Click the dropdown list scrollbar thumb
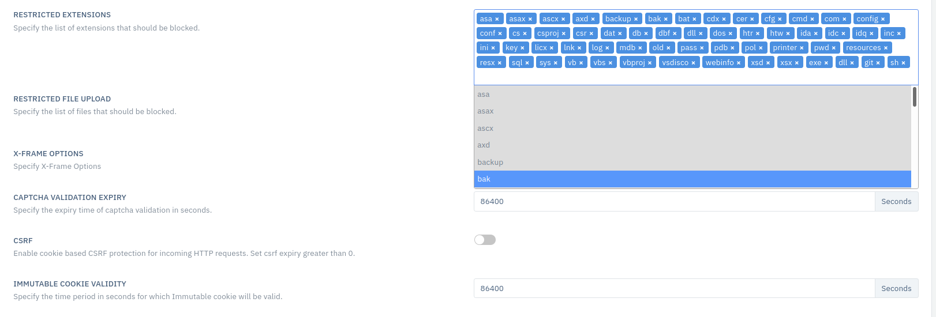The width and height of the screenshot is (936, 317). (x=915, y=97)
